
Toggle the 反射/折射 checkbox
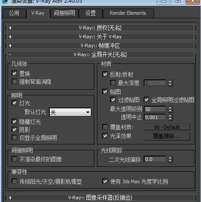[x=105, y=74]
